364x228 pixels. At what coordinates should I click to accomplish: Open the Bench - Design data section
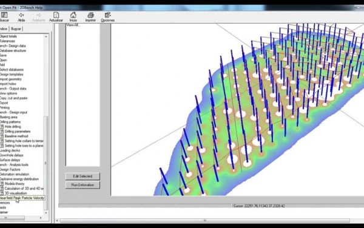coord(13,45)
